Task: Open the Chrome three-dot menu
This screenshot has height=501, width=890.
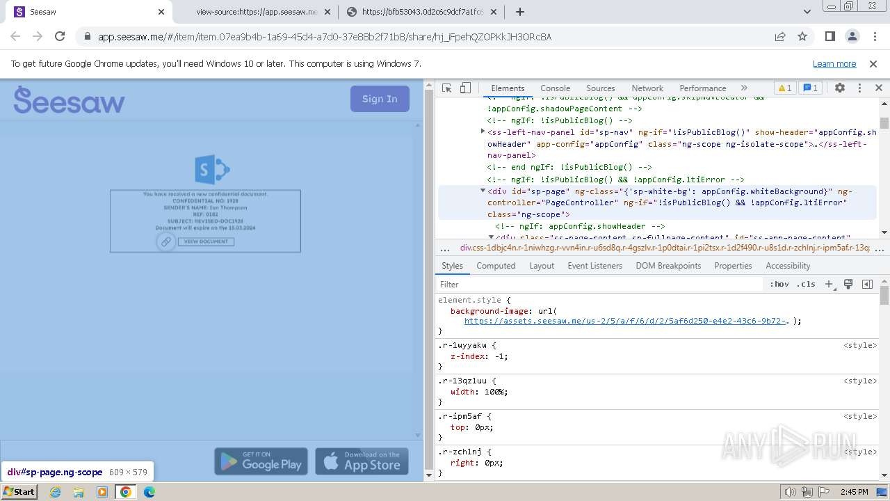Action: coord(874,36)
